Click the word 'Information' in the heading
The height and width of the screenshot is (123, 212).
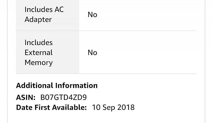click(76, 86)
